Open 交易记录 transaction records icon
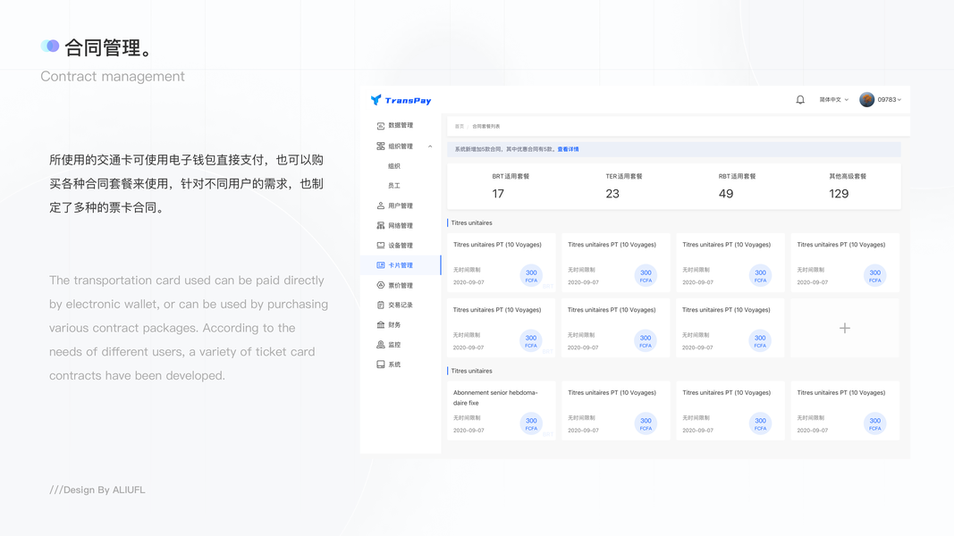Viewport: 954px width, 536px height. coord(380,305)
